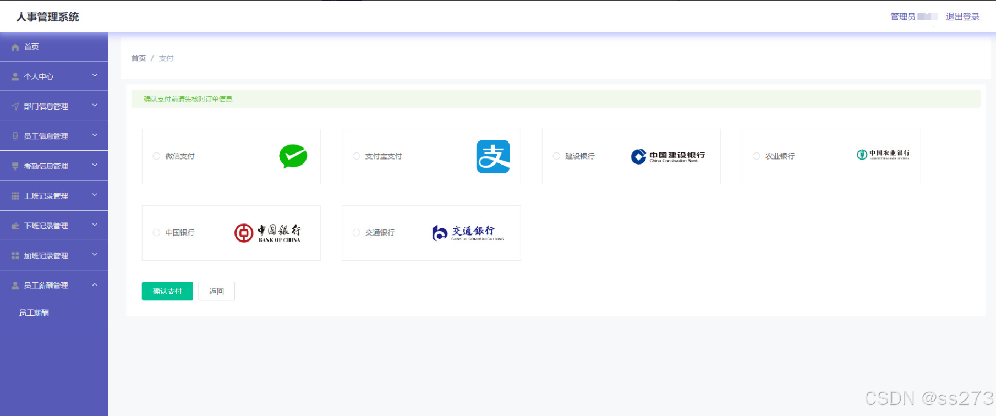Collapse the 员工薪酬管理 chevron
The width and height of the screenshot is (996, 416).
[95, 284]
